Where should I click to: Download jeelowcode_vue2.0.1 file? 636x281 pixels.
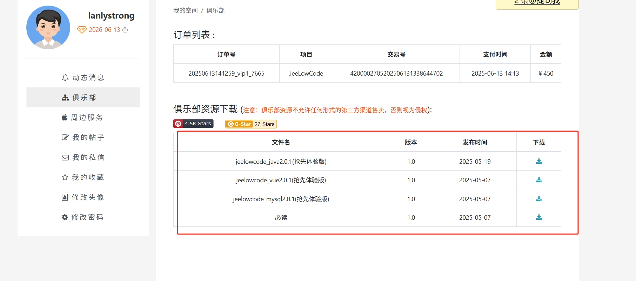(539, 180)
